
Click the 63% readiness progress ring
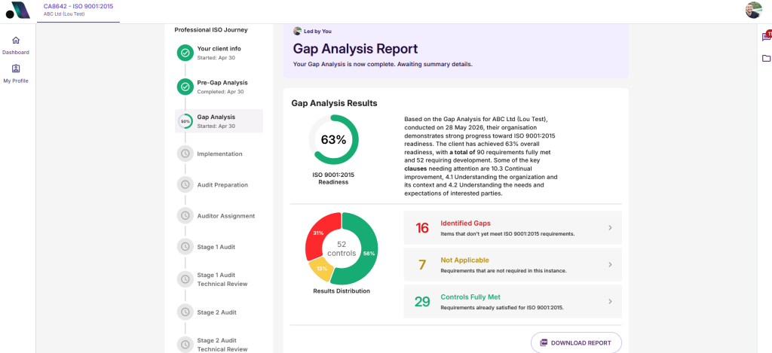click(334, 140)
